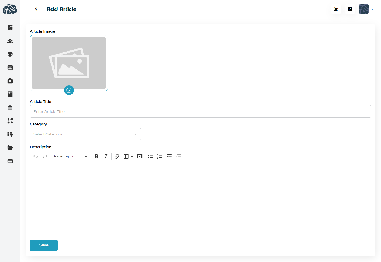
Task: Open the notifications bell
Action: (336, 9)
